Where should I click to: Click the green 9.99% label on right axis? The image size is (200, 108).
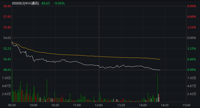pos(191,70)
